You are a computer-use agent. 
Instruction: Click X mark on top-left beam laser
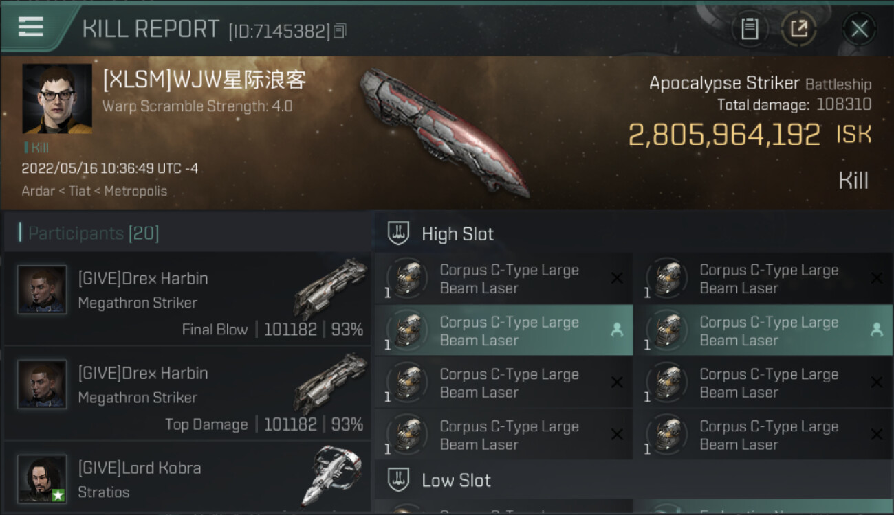617,278
